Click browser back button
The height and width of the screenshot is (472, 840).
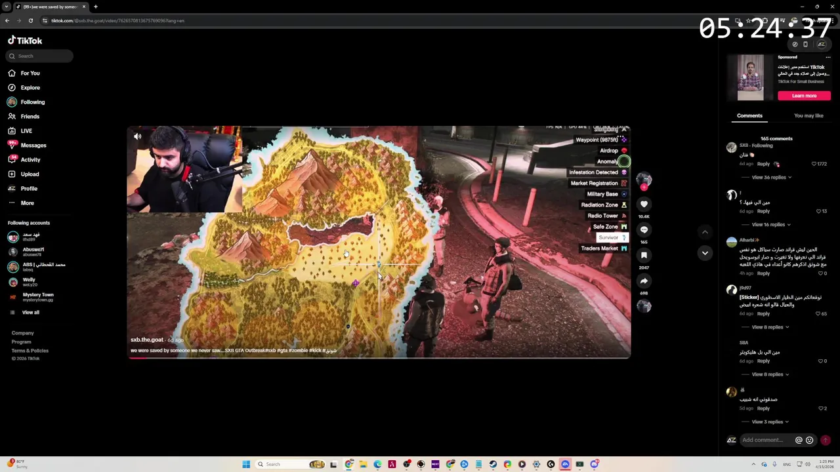pos(7,20)
